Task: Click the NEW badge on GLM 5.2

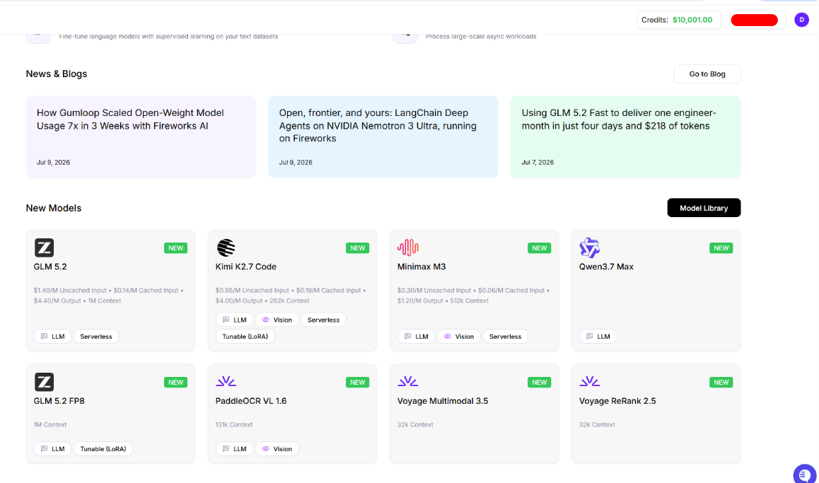Action: [175, 248]
